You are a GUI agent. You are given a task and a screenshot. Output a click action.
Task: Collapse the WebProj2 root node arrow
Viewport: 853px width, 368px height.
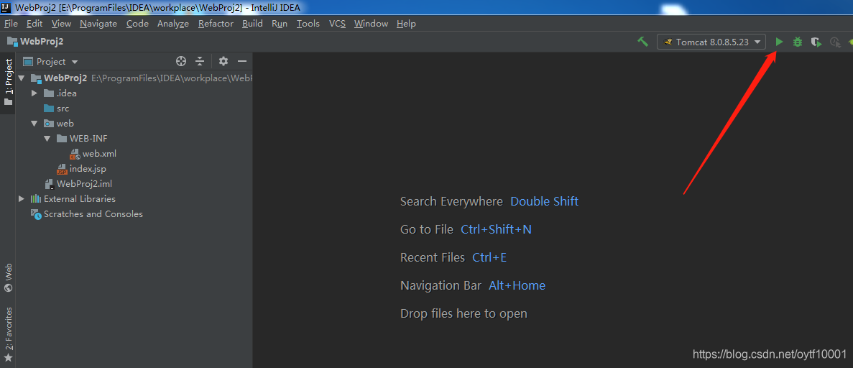pyautogui.click(x=22, y=78)
